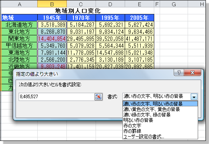Click cell with value 5,692,321
This screenshot has width=209, height=144.
point(110,24)
